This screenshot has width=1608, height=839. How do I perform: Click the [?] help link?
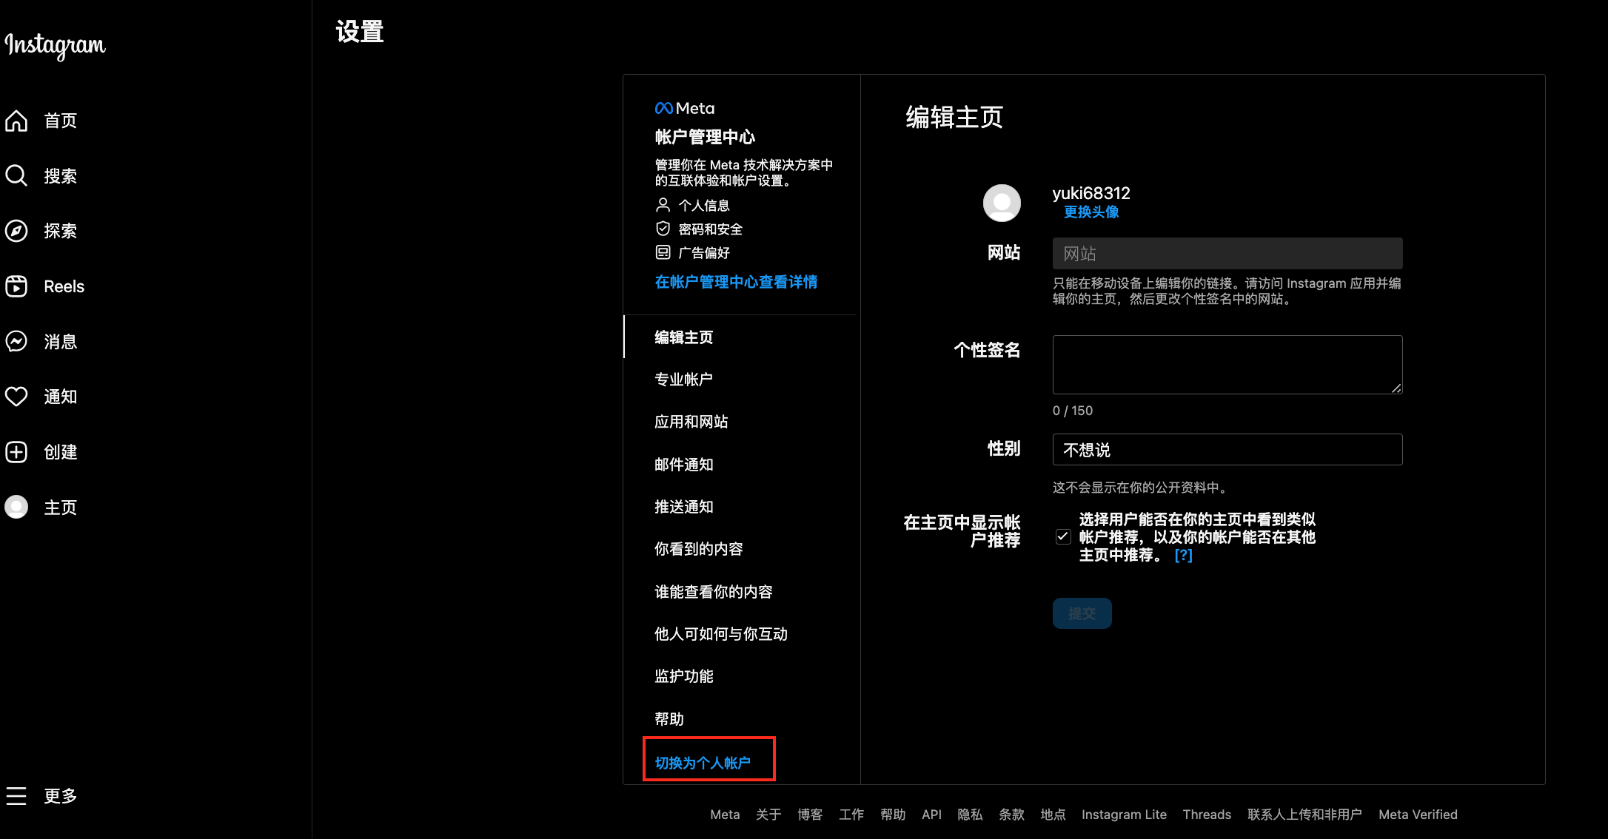pos(1183,556)
